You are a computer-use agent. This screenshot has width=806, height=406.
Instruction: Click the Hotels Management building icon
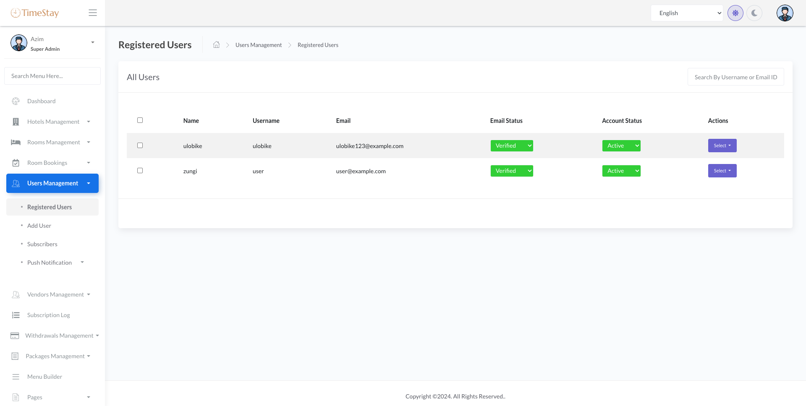(x=16, y=122)
